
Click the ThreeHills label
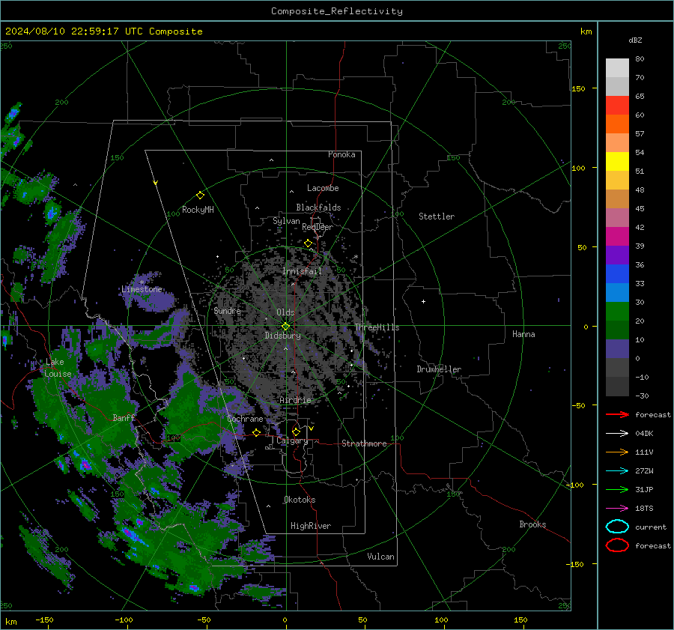tap(377, 327)
